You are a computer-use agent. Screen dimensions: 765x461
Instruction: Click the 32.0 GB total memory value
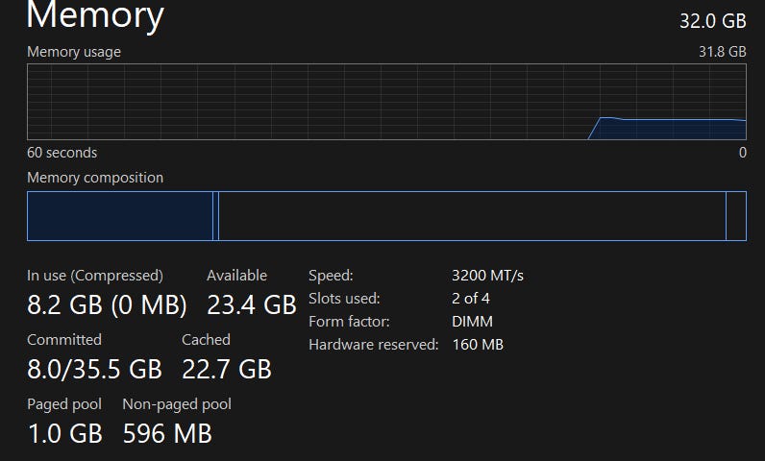coord(714,21)
